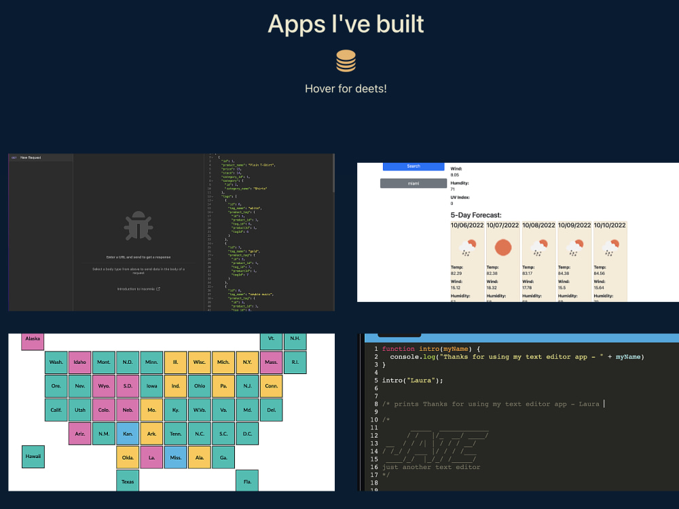Viewport: 679px width, 509px height.
Task: Select the Tenn. state tile
Action: click(x=175, y=434)
